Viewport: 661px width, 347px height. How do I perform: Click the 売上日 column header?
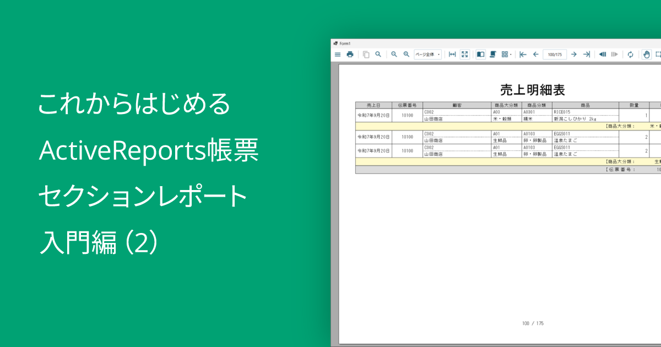373,105
